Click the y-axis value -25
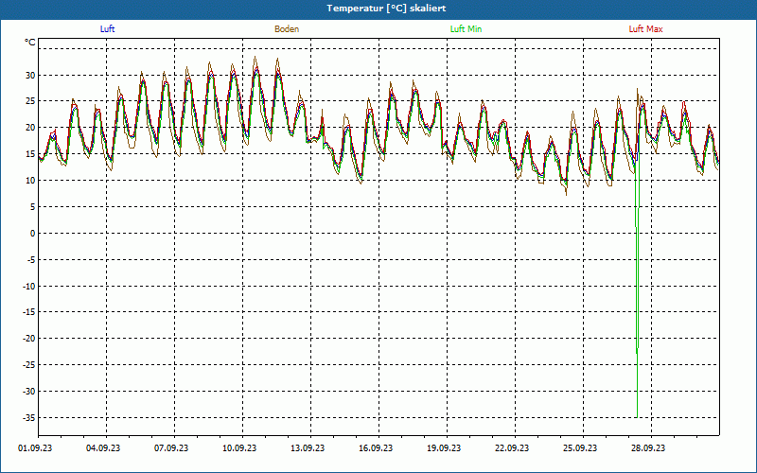Screen dimensions: 757x473 [29, 365]
